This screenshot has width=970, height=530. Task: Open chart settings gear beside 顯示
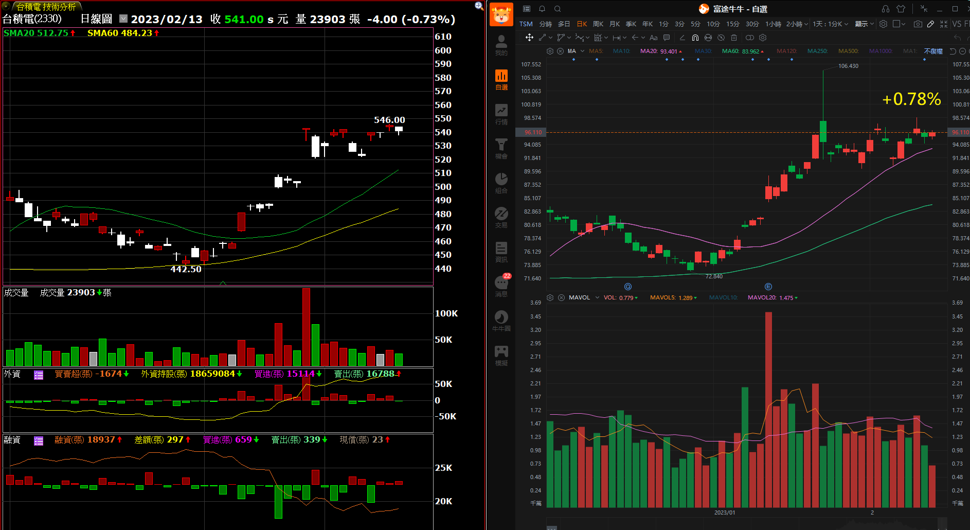pyautogui.click(x=883, y=24)
